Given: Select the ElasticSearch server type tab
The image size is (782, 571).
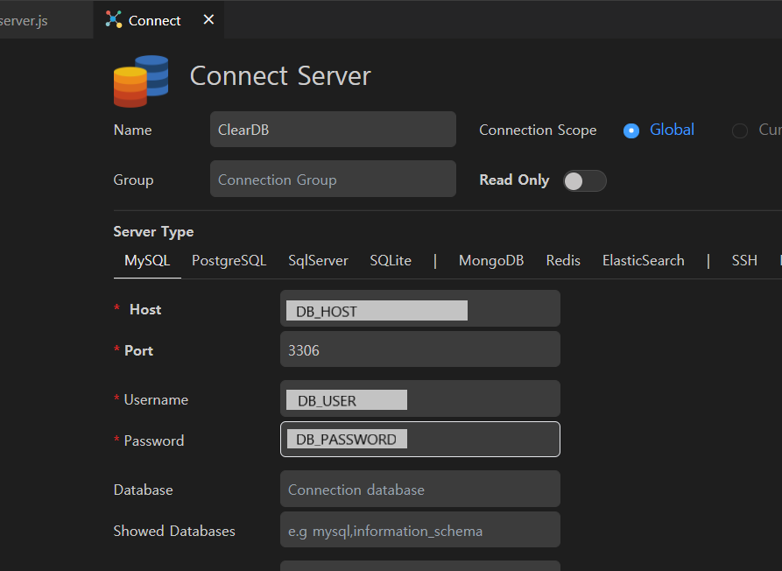Looking at the screenshot, I should pyautogui.click(x=644, y=260).
